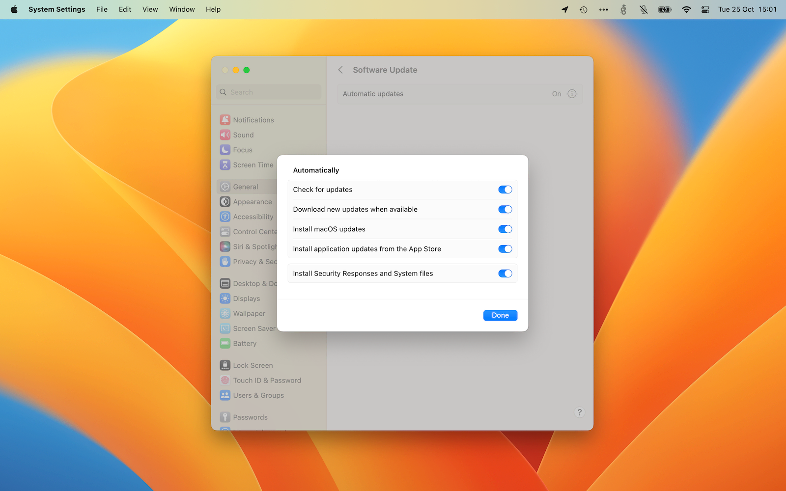Viewport: 786px width, 491px height.
Task: Open the Apple menu
Action: 14,9
